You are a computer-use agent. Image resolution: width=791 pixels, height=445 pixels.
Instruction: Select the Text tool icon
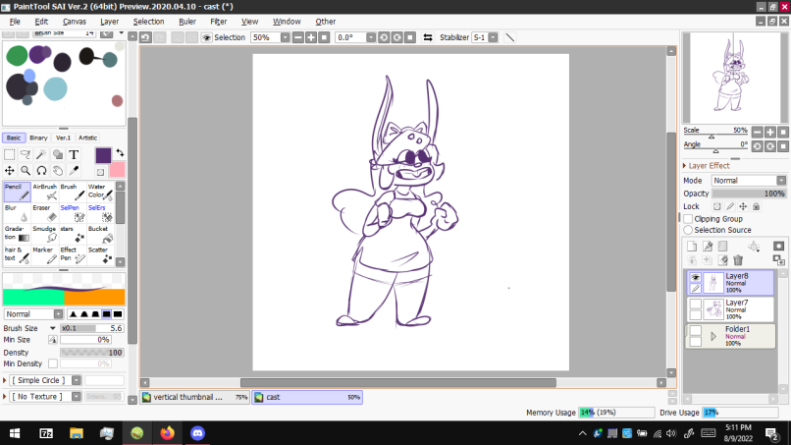[x=75, y=154]
